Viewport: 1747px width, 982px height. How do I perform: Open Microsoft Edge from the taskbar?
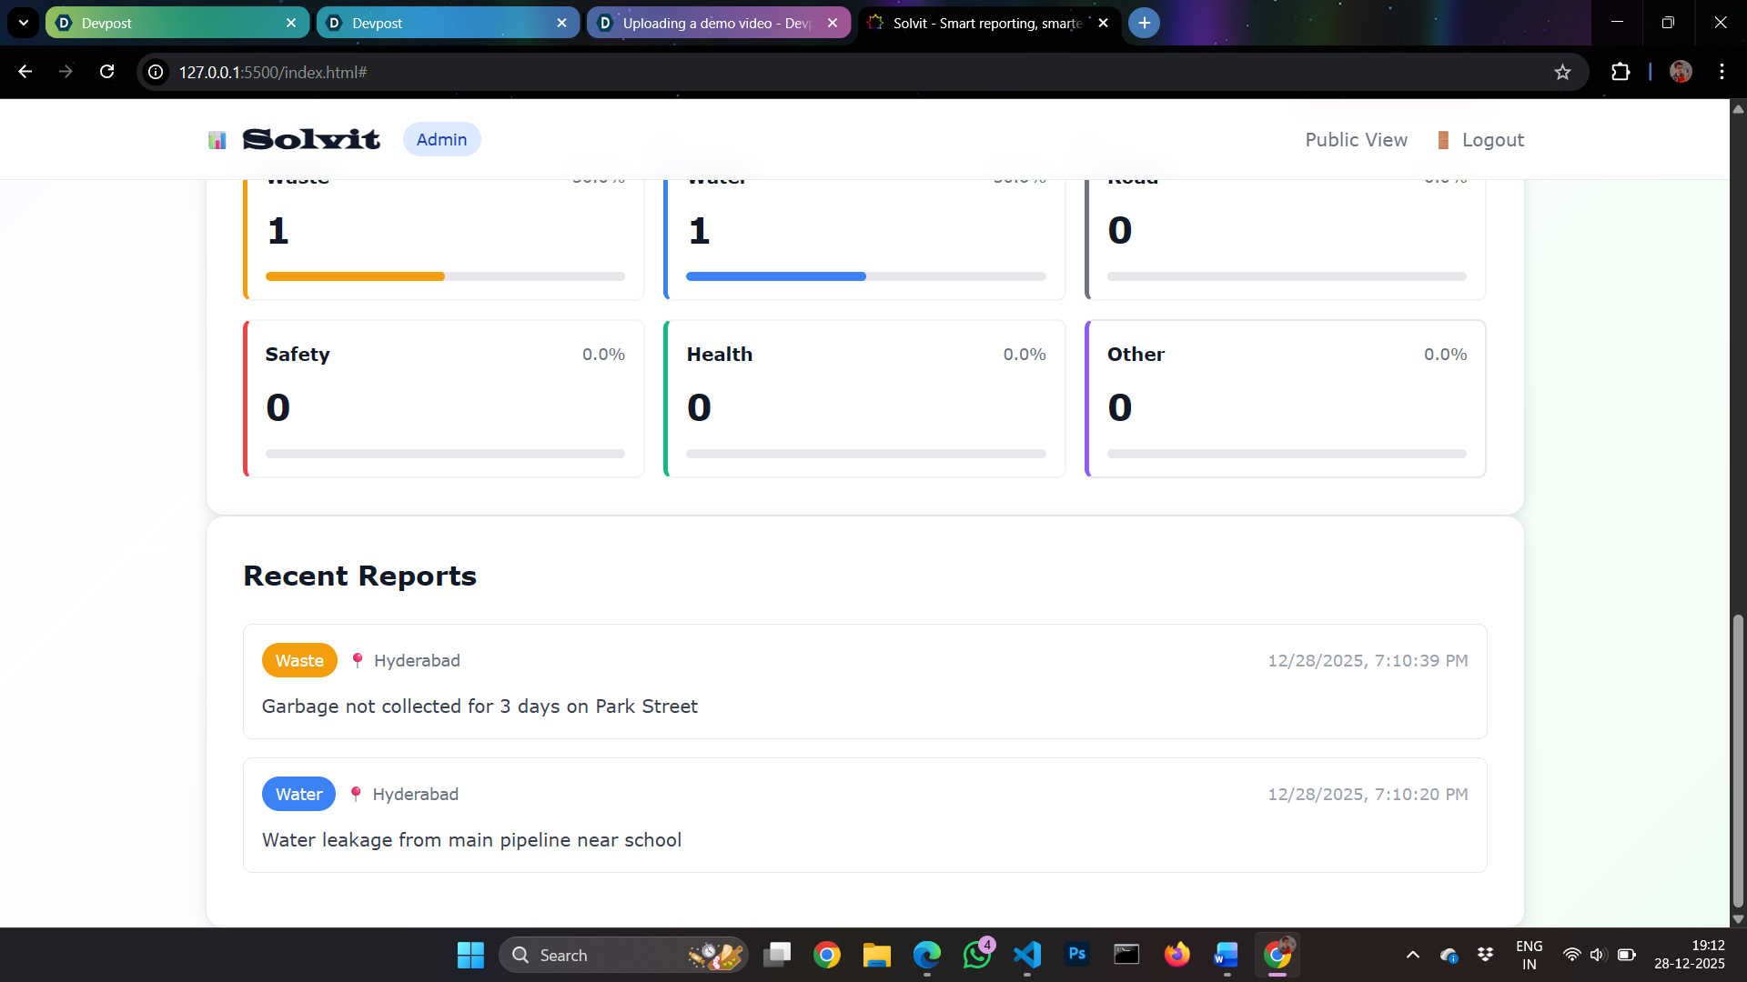[926, 955]
